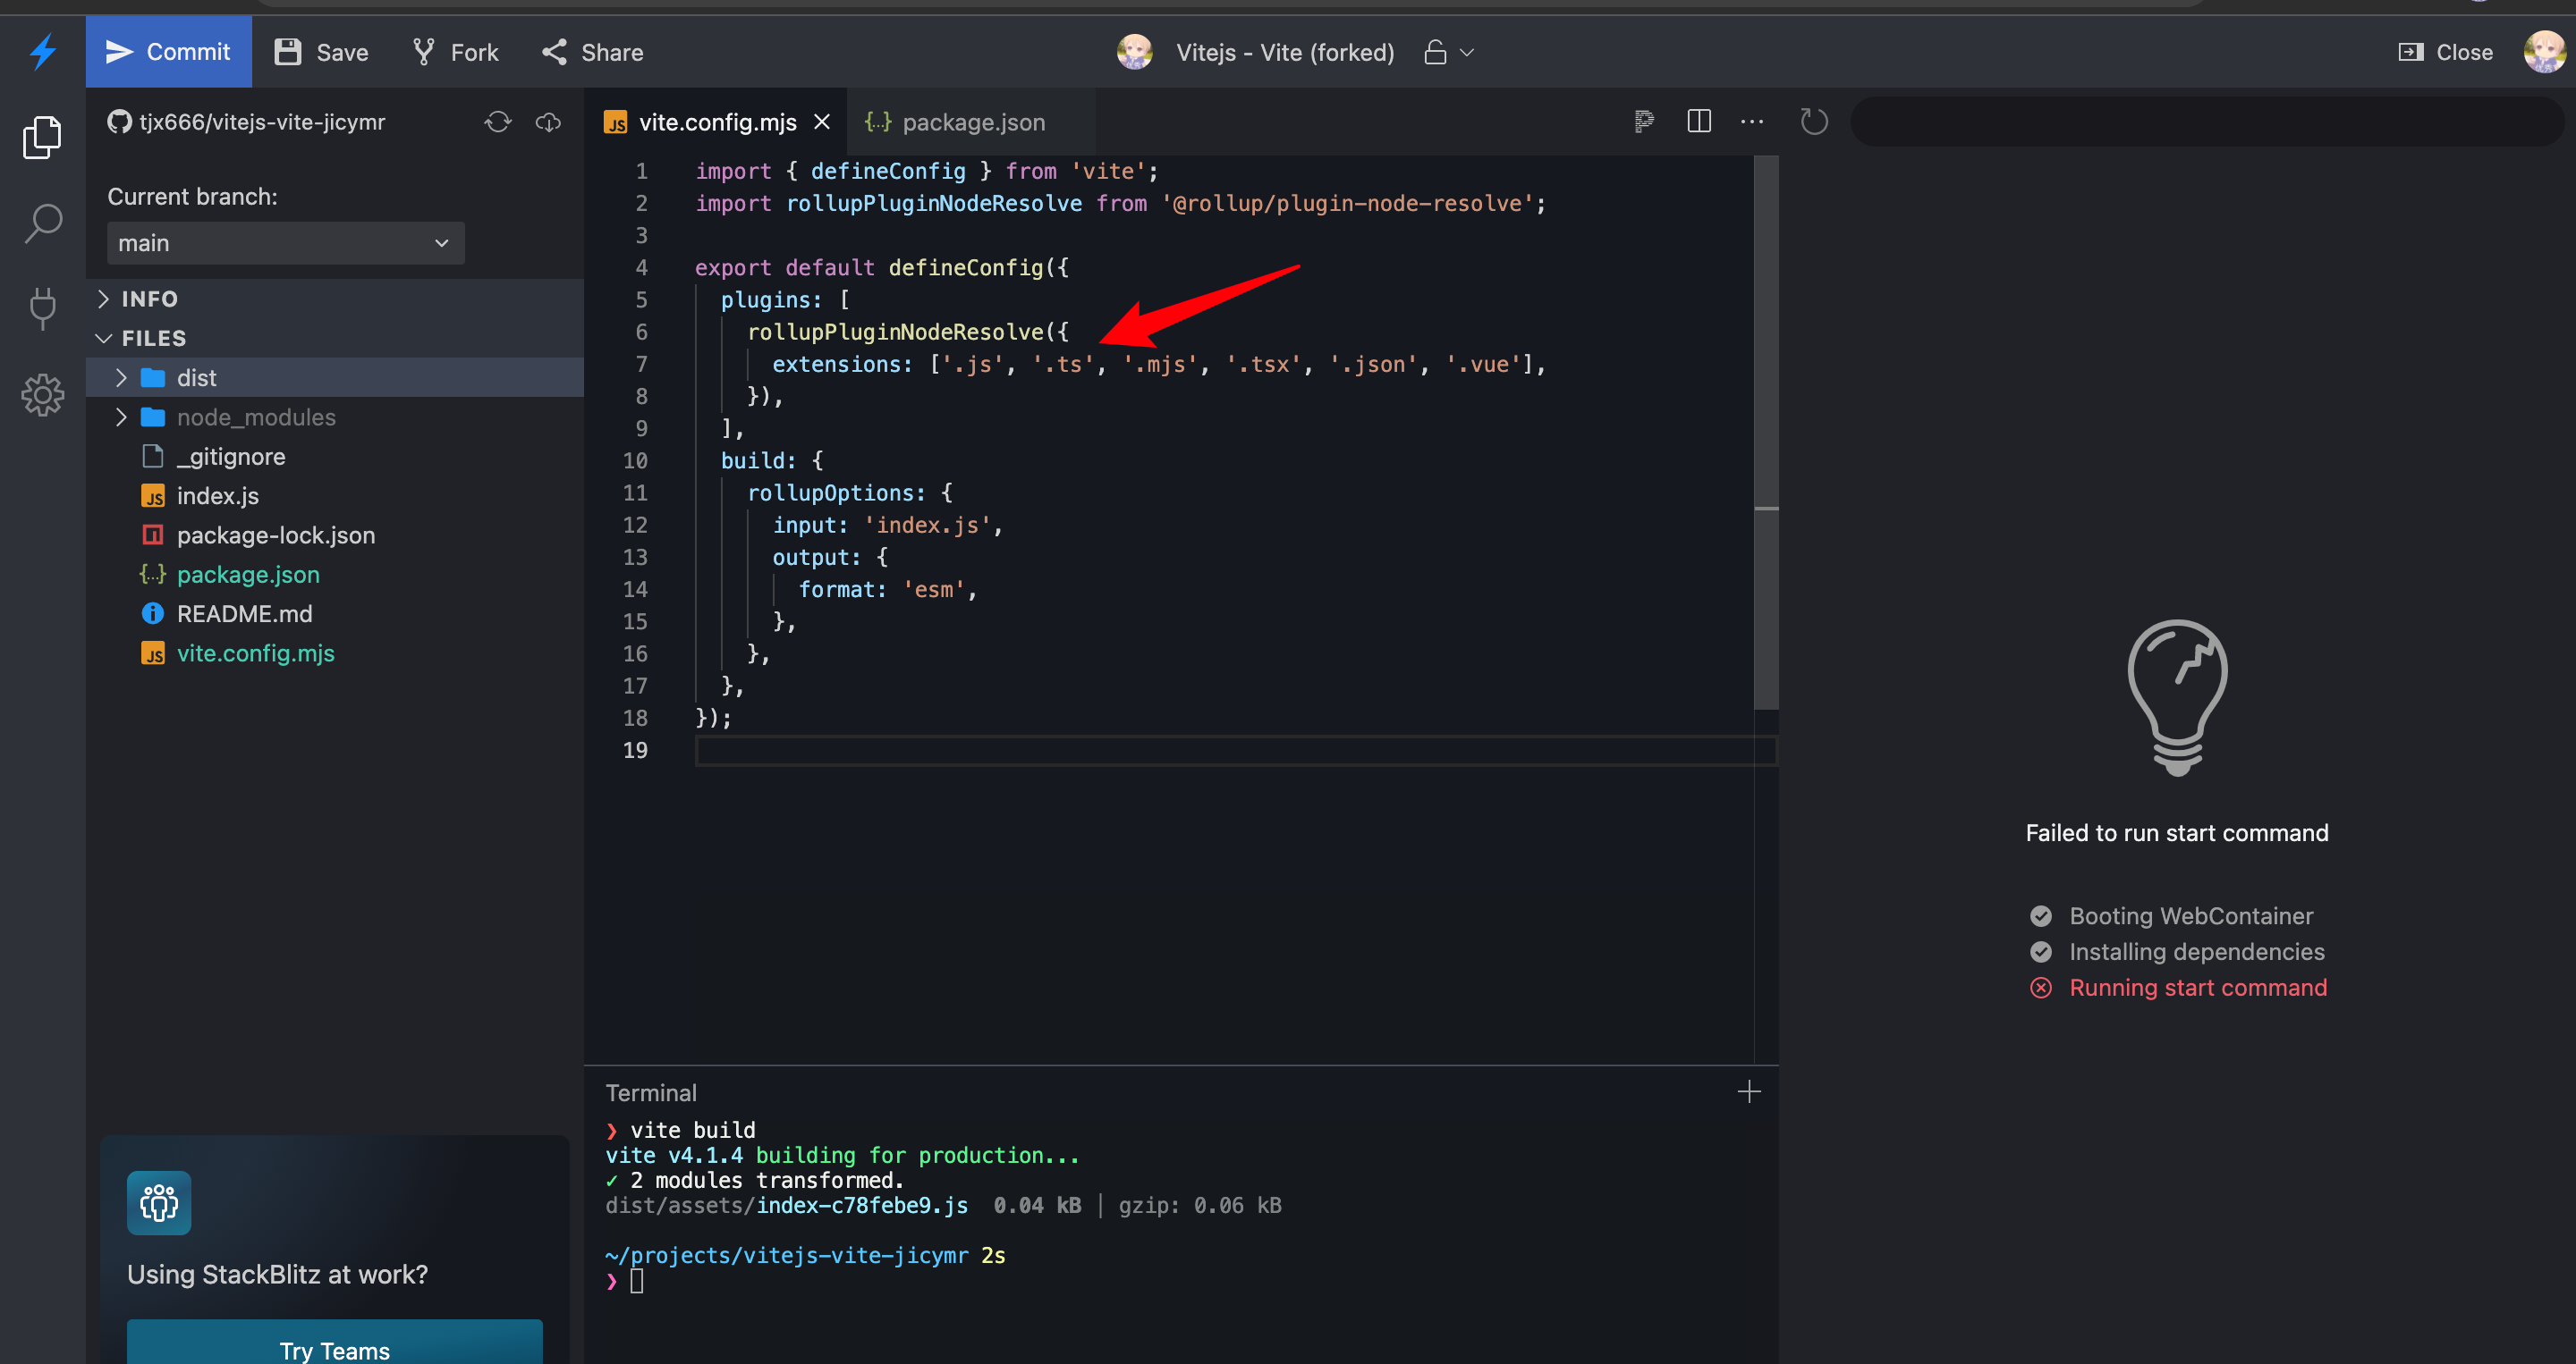Screen dimensions: 2576x1364
Task: Open the Search sidebar icon
Action: click(x=42, y=223)
